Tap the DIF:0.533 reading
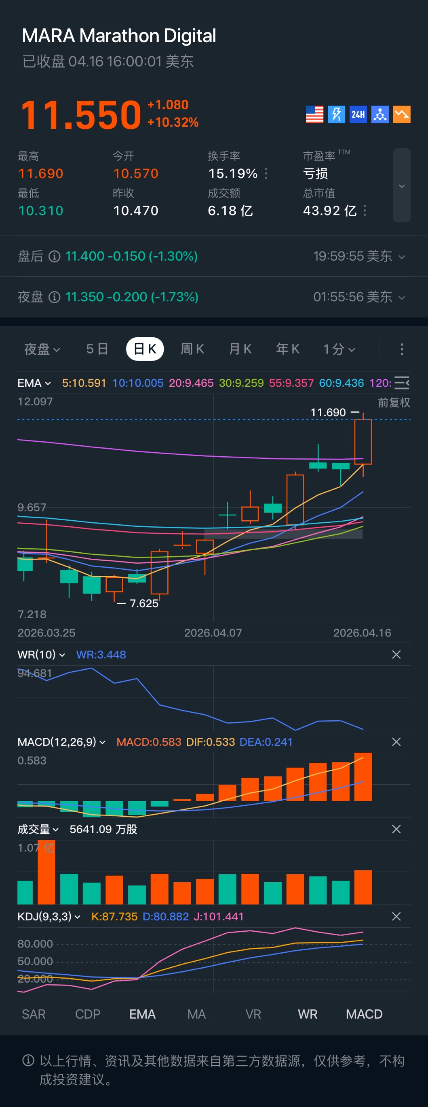The width and height of the screenshot is (428, 1107). [x=211, y=742]
